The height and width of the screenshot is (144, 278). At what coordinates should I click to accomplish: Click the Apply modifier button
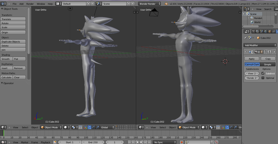point(252,59)
